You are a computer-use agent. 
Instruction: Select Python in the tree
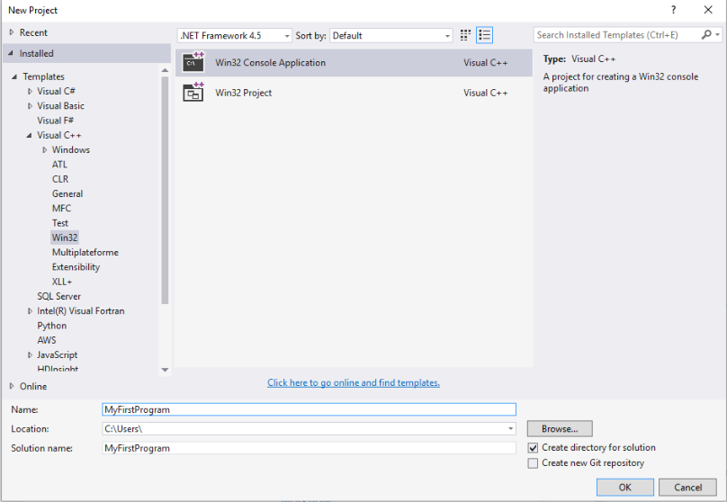(51, 326)
